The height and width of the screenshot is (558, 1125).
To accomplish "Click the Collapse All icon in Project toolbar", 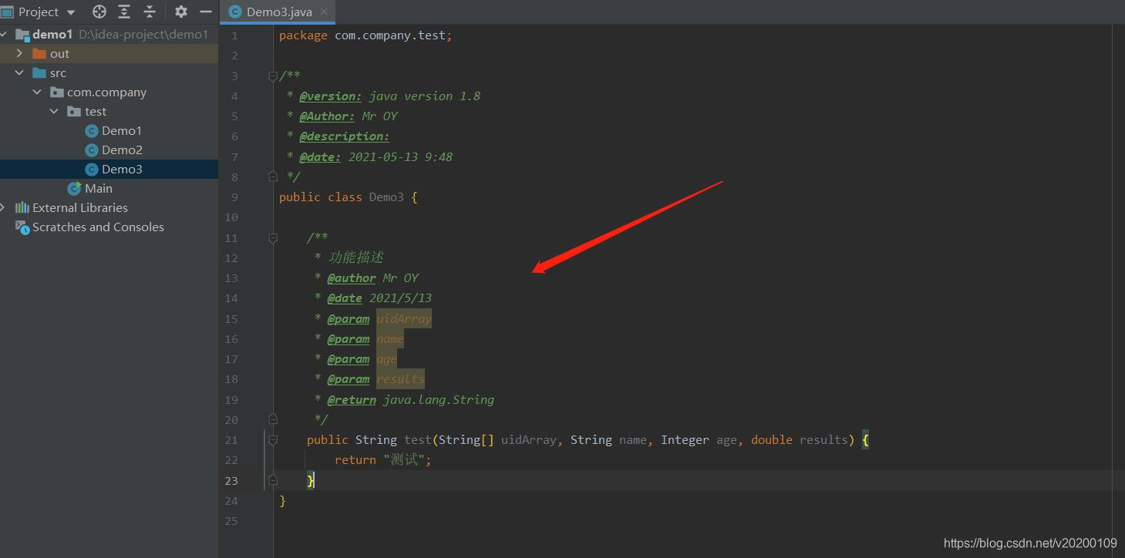I will coord(150,12).
